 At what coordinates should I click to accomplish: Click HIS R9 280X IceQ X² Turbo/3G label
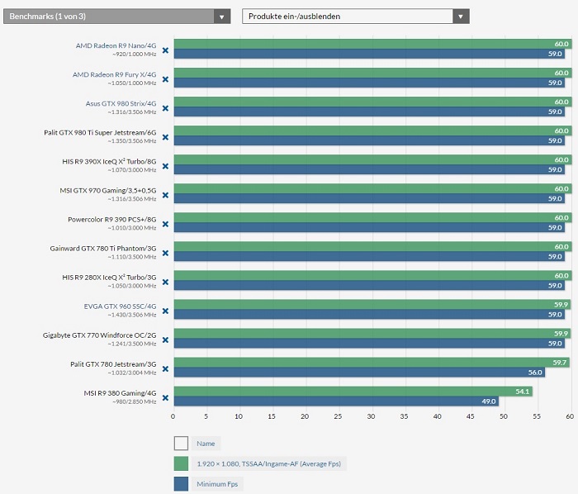[109, 278]
